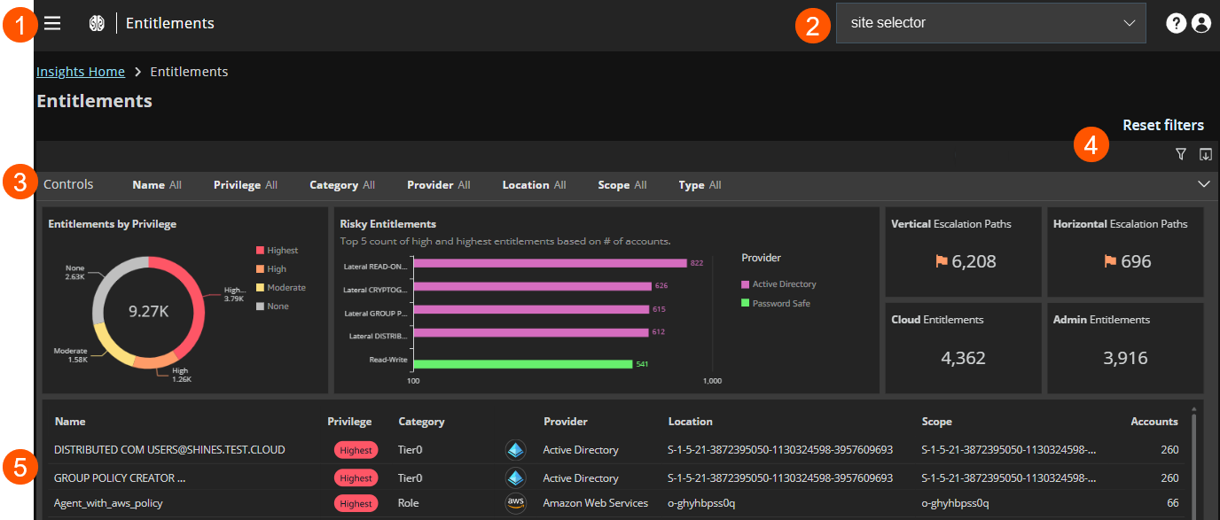Click the green Read-Write bar in chart

coord(523,364)
